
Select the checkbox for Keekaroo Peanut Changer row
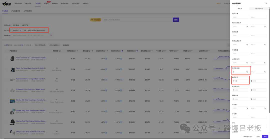click(6, 80)
